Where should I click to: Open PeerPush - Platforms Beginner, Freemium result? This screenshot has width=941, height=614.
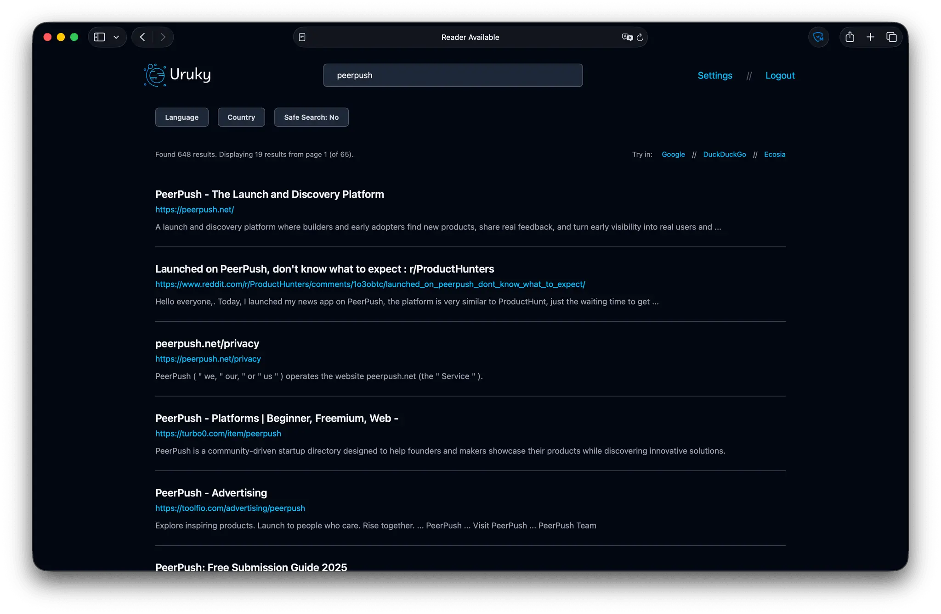point(277,418)
